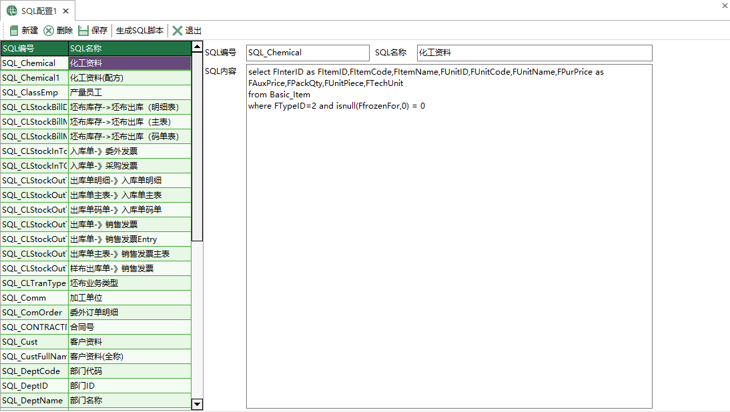Select 出库单-》销售发票Entry row
Viewport: 730px width, 412px height.
[x=130, y=239]
